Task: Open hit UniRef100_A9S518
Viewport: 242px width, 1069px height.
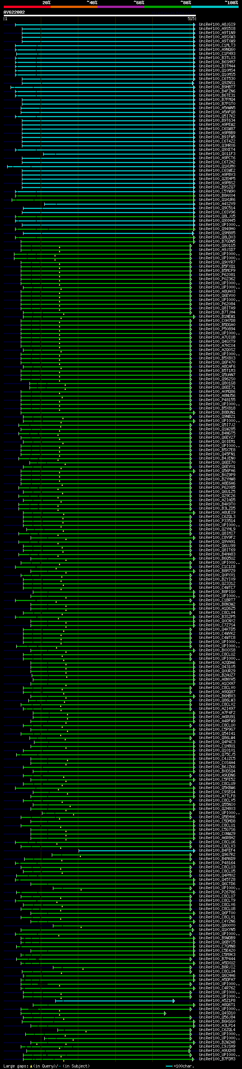Action: pyautogui.click(x=217, y=29)
